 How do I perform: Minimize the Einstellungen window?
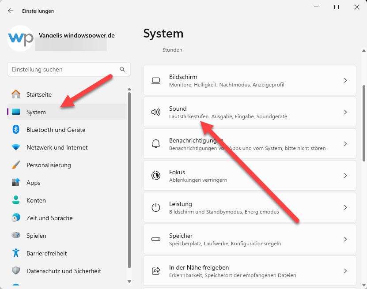[316, 7]
